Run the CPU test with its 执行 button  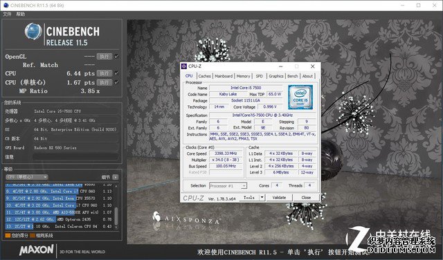pos(105,73)
